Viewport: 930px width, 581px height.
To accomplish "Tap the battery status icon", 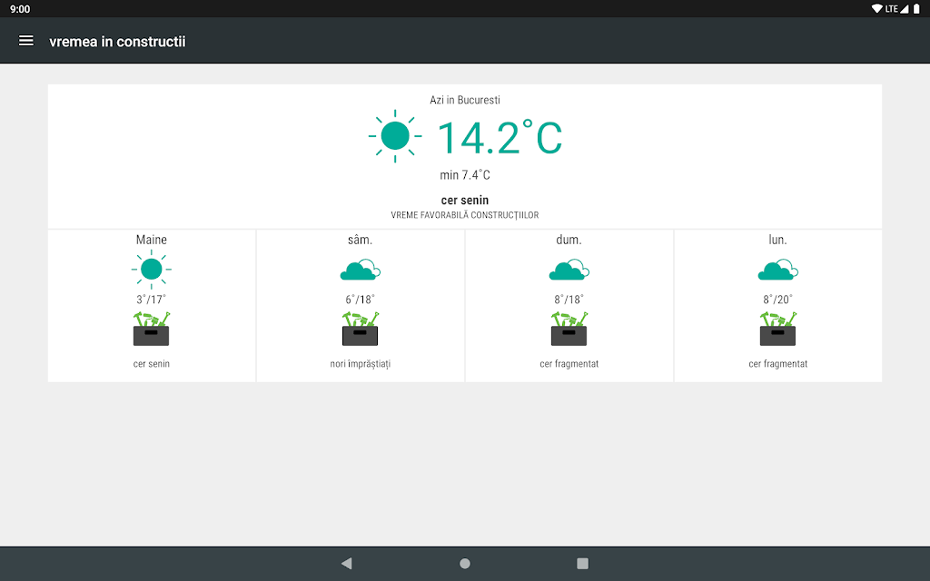I will tap(916, 9).
